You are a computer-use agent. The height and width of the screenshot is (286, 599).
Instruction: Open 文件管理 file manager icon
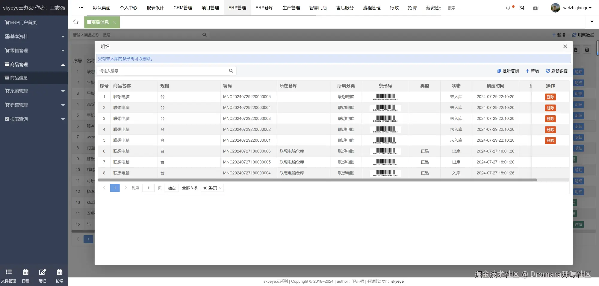[8, 276]
